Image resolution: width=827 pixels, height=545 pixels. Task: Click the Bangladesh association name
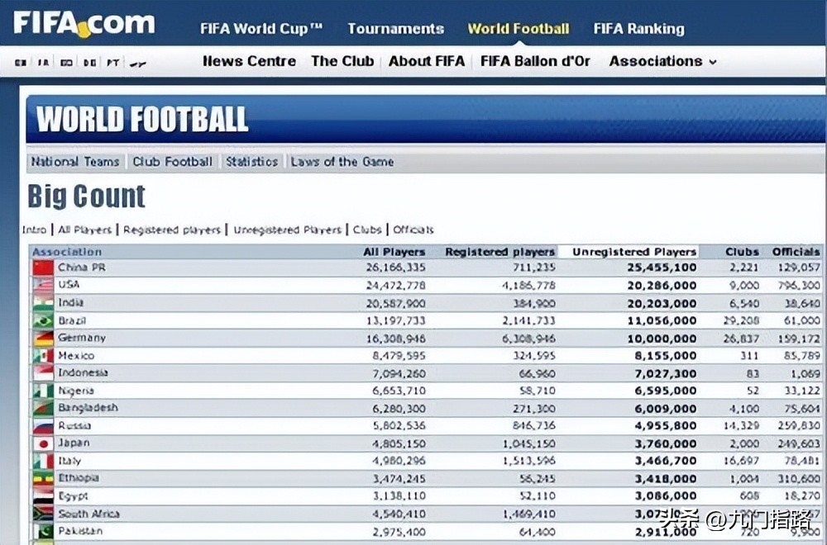(x=88, y=408)
